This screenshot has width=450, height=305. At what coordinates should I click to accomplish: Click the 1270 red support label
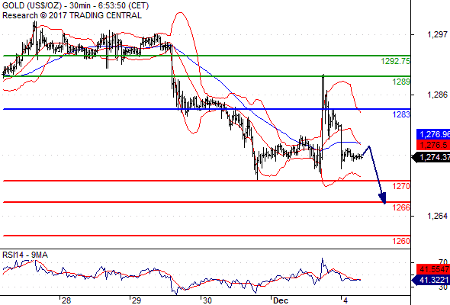401,186
